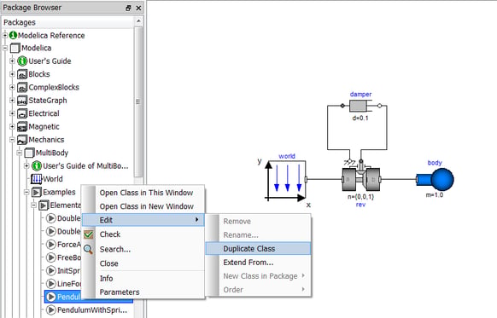The height and width of the screenshot is (318, 497).
Task: Collapse the Mechanics package node
Action: pyautogui.click(x=12, y=140)
